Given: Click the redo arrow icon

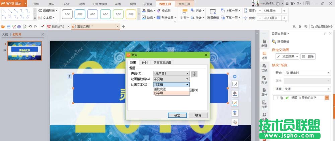Looking at the screenshot, I should (x=36, y=27).
